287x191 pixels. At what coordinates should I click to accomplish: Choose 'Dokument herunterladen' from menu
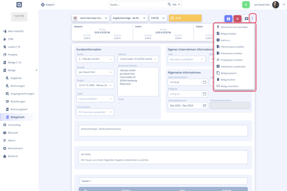234,27
